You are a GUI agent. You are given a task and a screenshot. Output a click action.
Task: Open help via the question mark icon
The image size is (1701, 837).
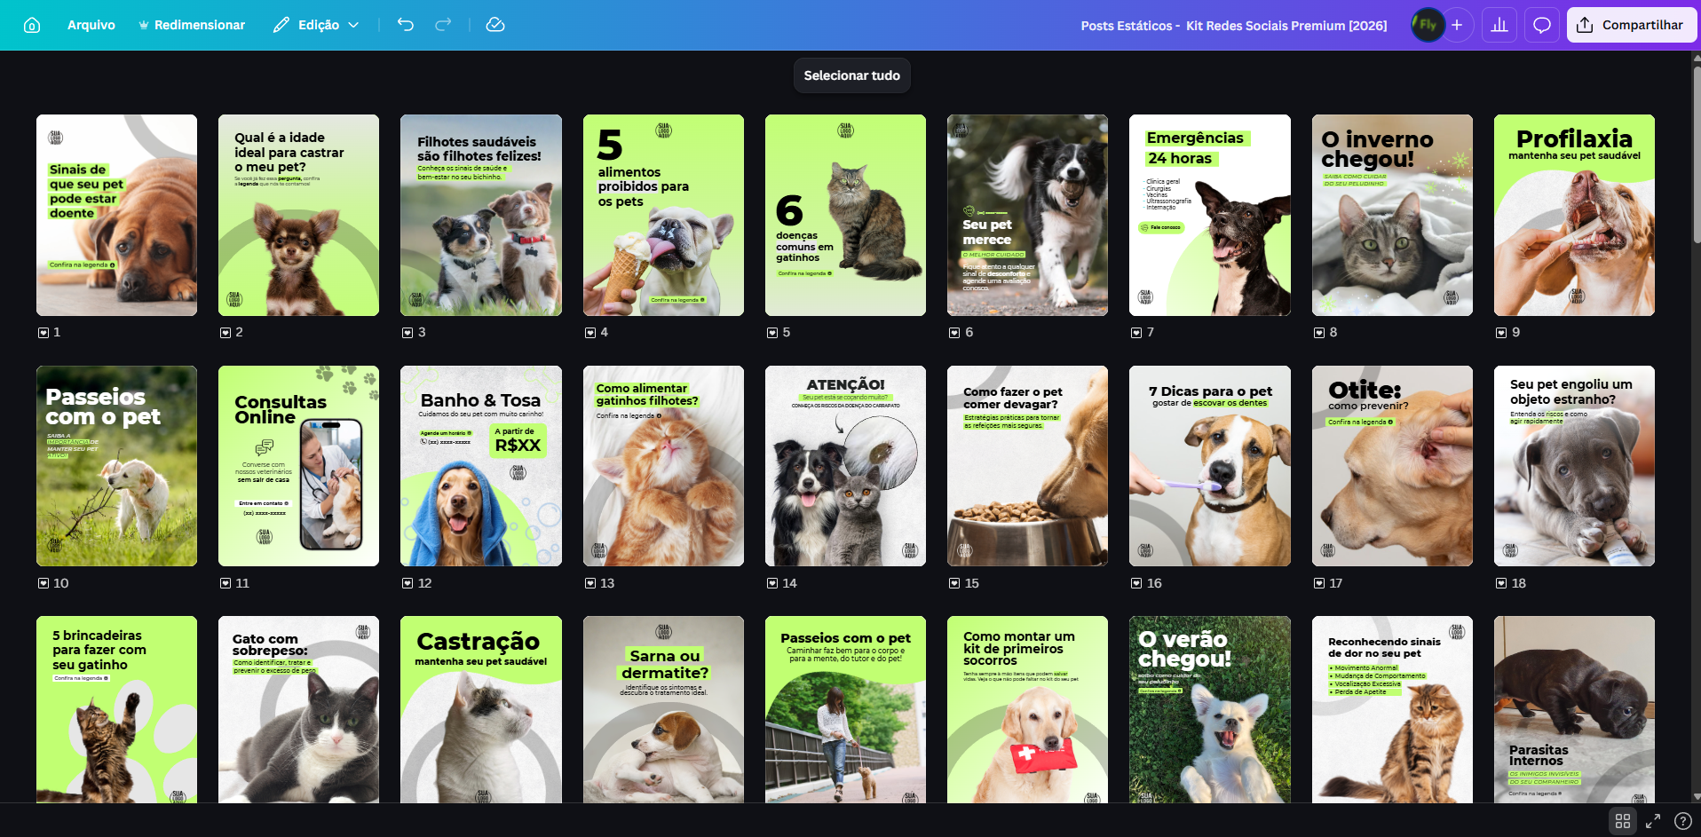[x=1681, y=821]
